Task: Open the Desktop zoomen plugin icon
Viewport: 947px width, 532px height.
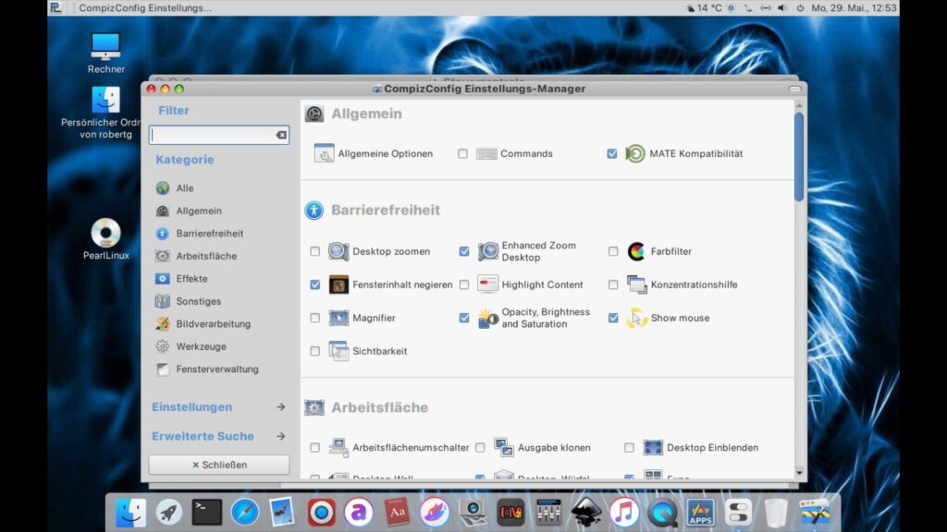Action: (338, 251)
